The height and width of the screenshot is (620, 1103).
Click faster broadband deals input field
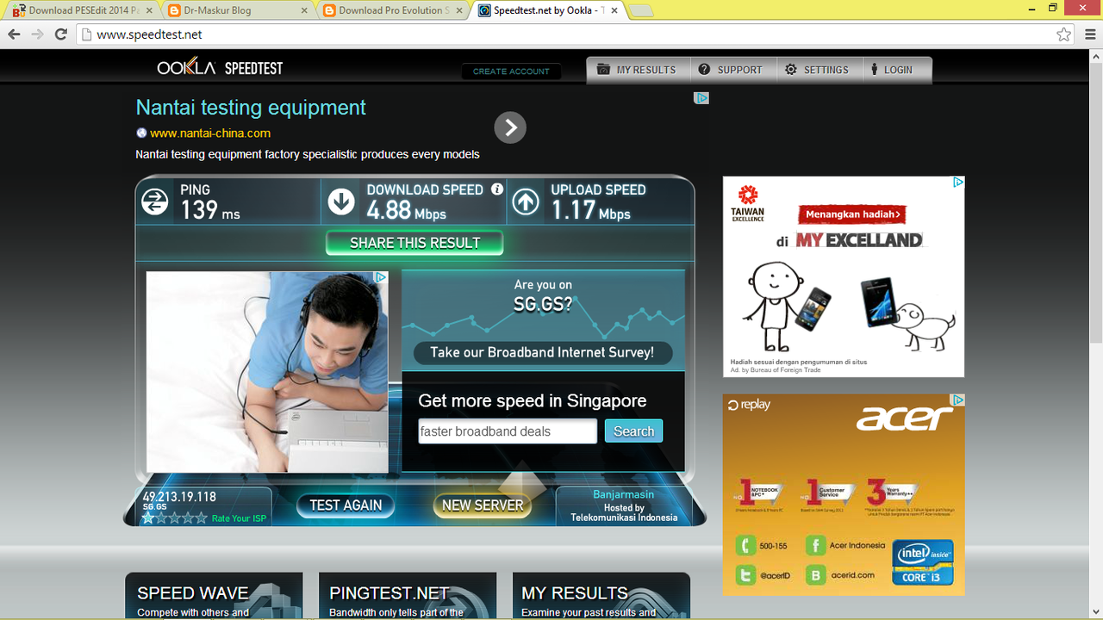508,431
